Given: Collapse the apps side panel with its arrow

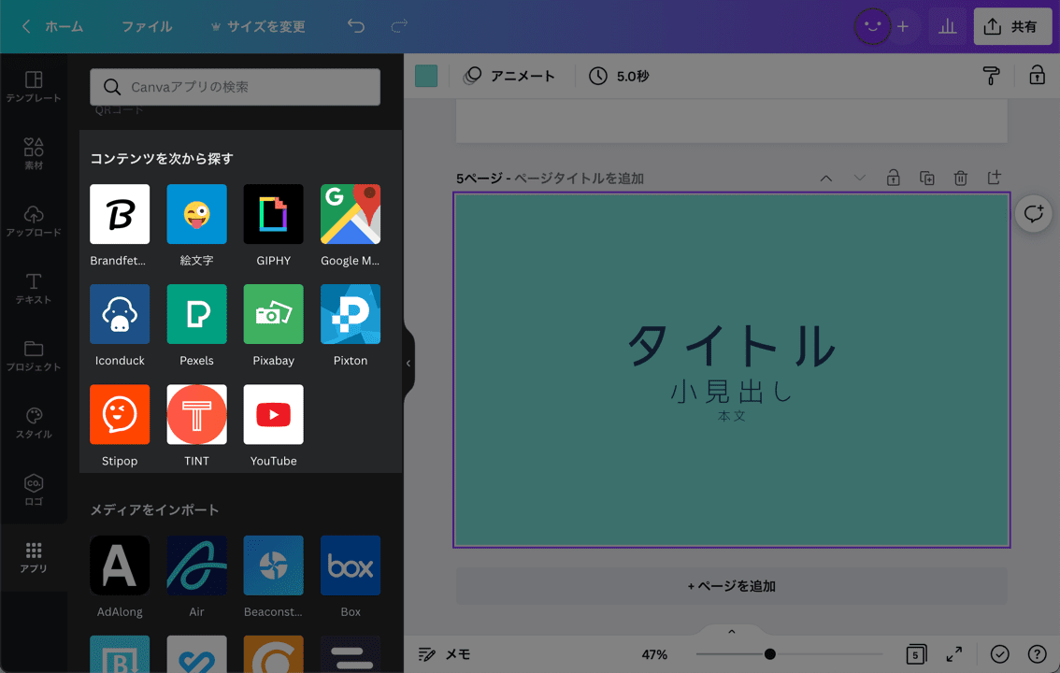Looking at the screenshot, I should 408,363.
